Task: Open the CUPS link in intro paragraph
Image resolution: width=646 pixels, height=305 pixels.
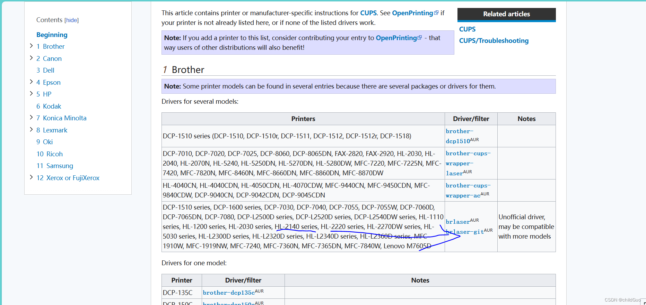Action: [368, 13]
